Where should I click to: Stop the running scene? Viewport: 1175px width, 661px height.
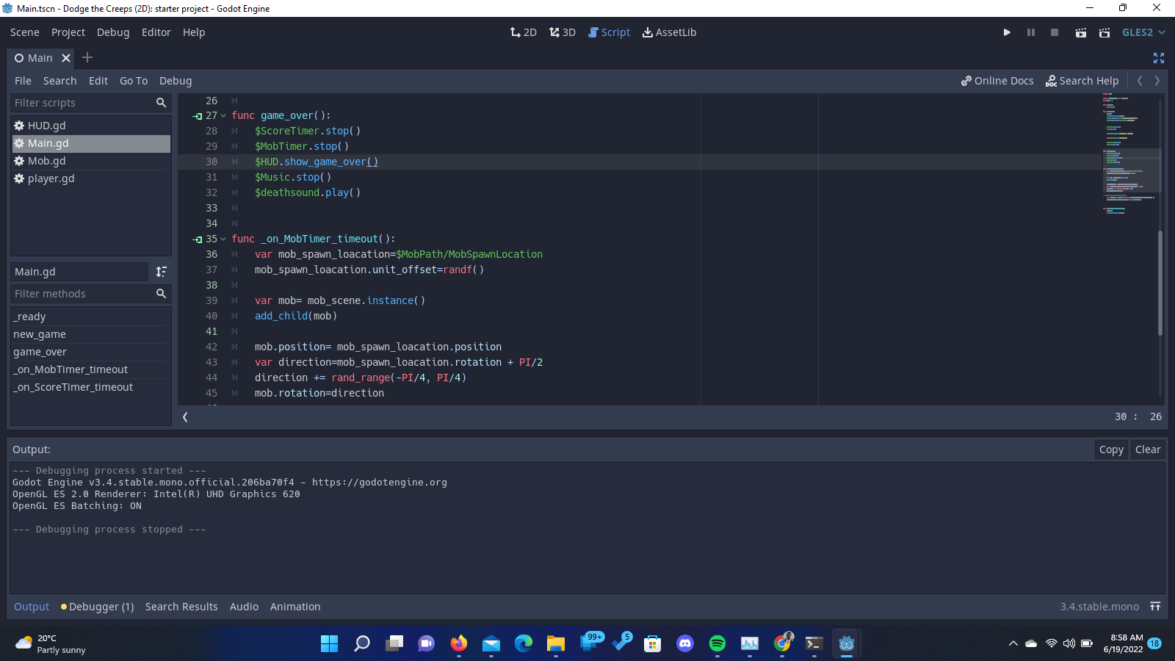[1055, 32]
